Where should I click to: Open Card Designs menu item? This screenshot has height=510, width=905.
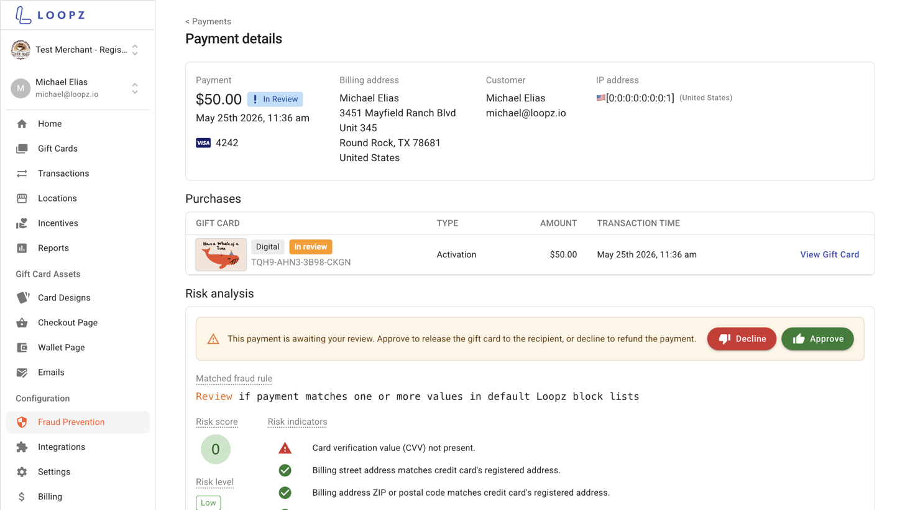pos(78,298)
